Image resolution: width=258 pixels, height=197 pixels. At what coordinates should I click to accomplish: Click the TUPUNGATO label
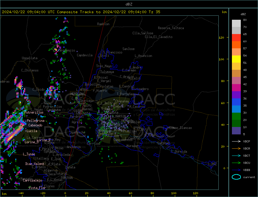[51, 152]
